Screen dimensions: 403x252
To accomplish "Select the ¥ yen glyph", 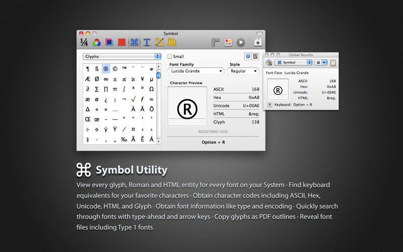I will (x=142, y=79).
